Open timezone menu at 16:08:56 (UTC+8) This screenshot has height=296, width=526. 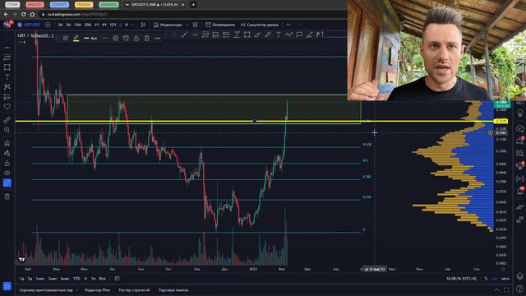click(461, 279)
